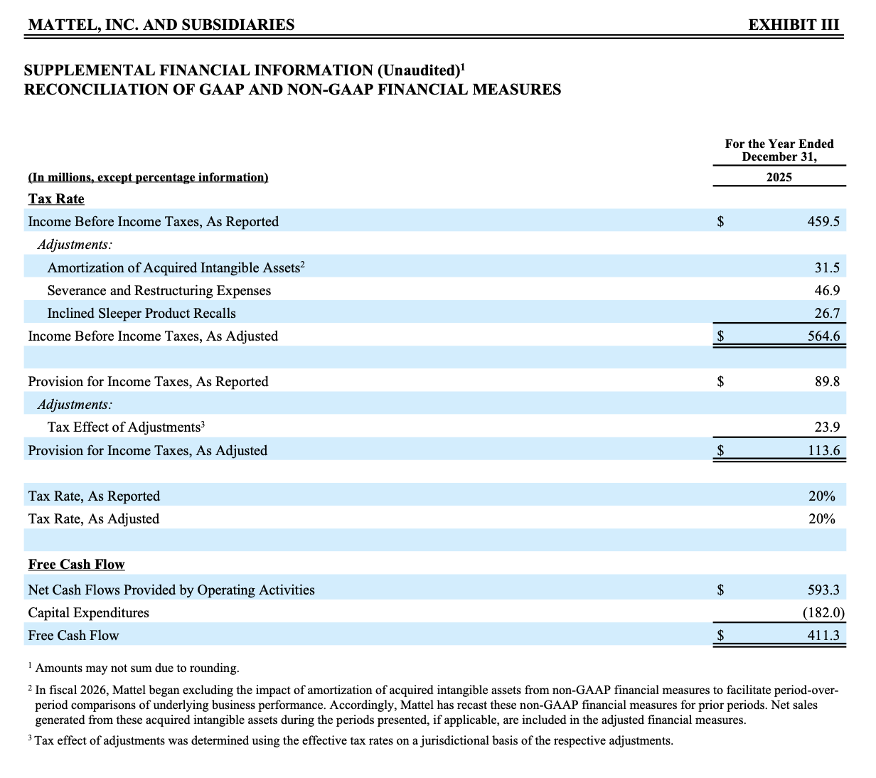Click the 'MATTEL, INC. AND SUBSIDIARIES' header

pos(161,25)
